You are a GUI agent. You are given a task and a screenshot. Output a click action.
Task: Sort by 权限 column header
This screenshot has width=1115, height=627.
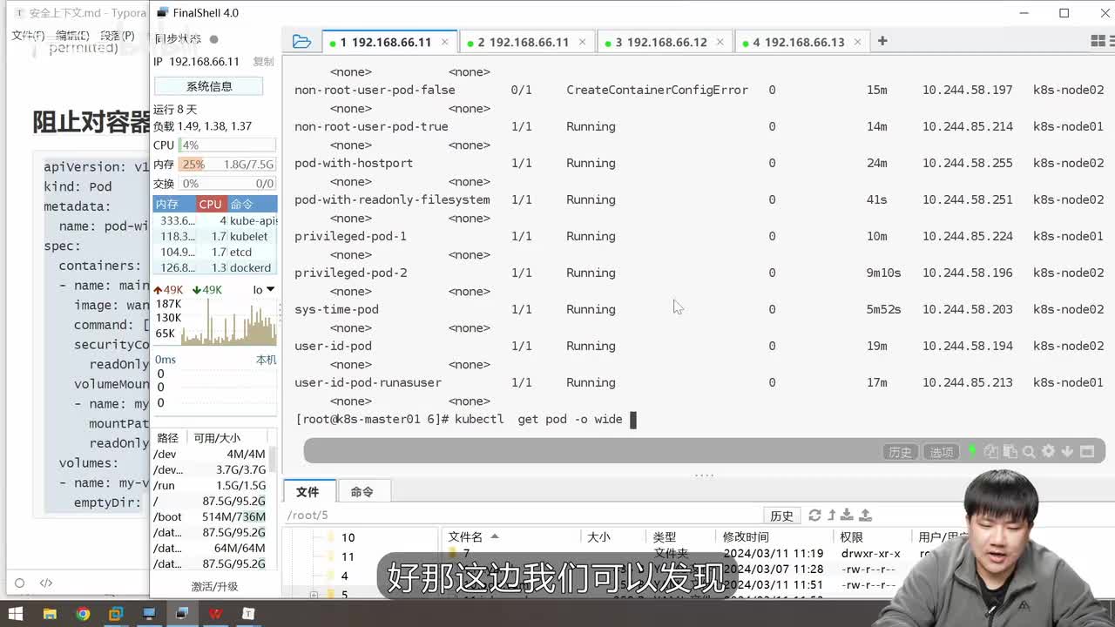874,537
